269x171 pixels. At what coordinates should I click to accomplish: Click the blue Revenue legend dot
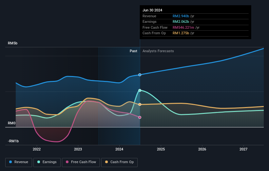(x=10, y=162)
